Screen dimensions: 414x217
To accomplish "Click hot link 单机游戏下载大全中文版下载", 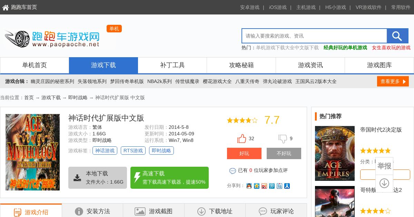I will pos(287,48).
